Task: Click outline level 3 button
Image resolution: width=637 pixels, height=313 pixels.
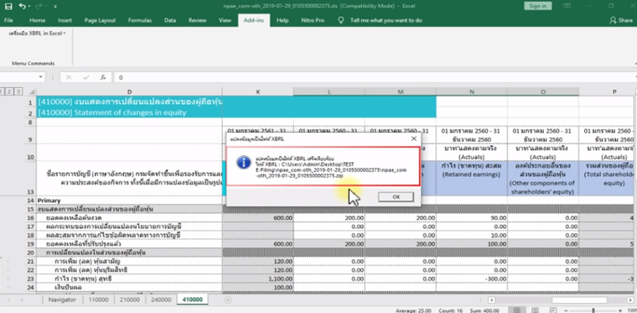Action: click(18, 91)
